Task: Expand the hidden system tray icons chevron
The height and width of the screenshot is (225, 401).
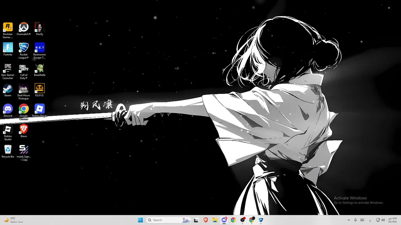Action: 349,220
